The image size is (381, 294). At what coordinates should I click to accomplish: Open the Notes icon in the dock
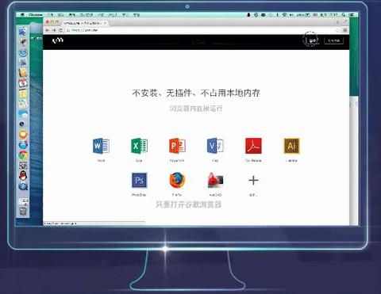pyautogui.click(x=23, y=94)
